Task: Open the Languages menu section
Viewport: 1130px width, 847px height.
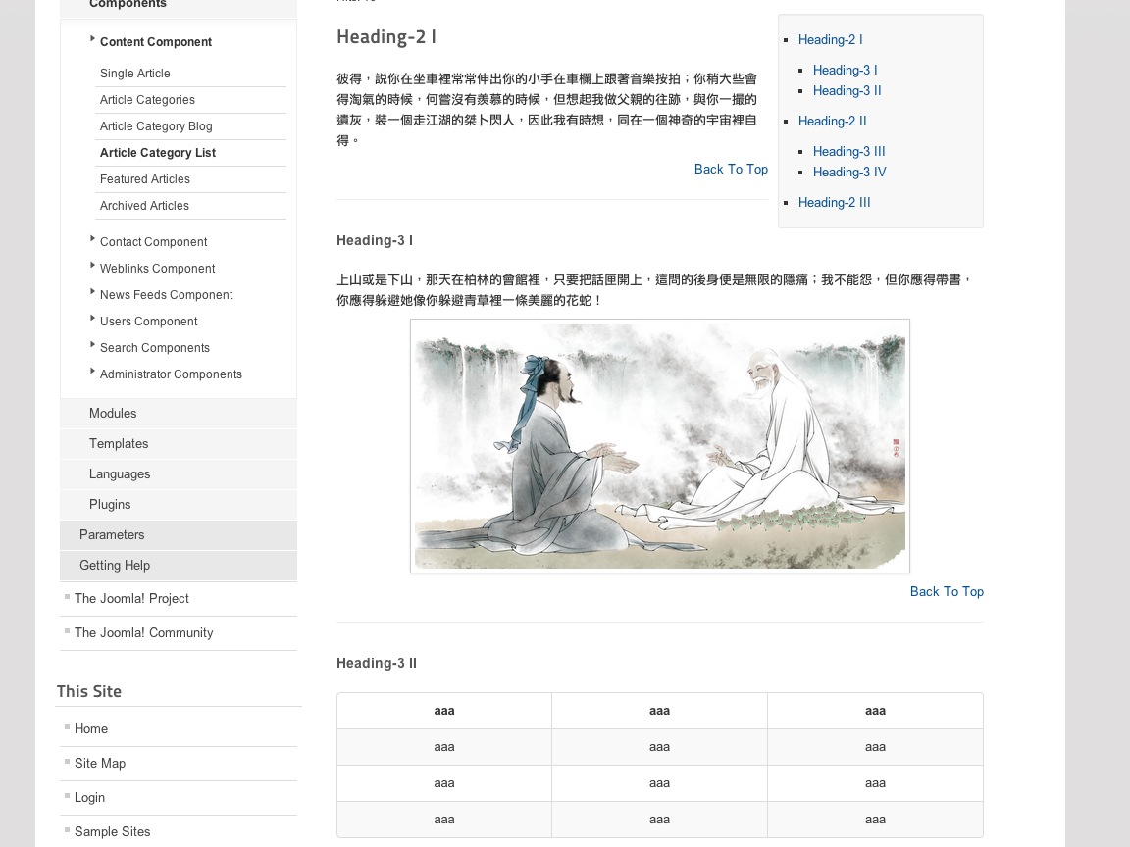Action: [178, 473]
